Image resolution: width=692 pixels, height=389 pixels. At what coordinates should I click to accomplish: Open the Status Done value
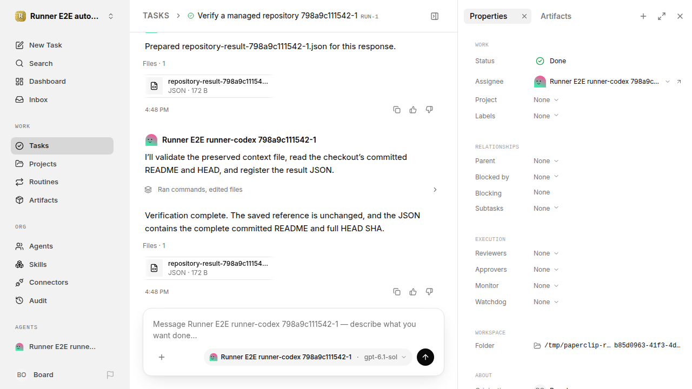pyautogui.click(x=551, y=61)
